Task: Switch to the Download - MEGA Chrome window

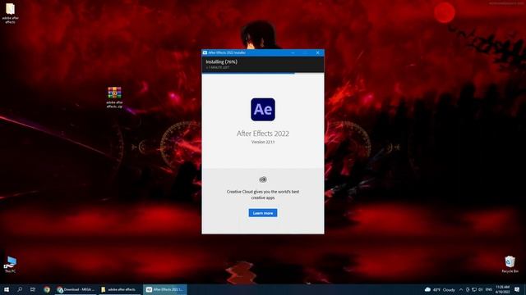Action: pyautogui.click(x=76, y=289)
